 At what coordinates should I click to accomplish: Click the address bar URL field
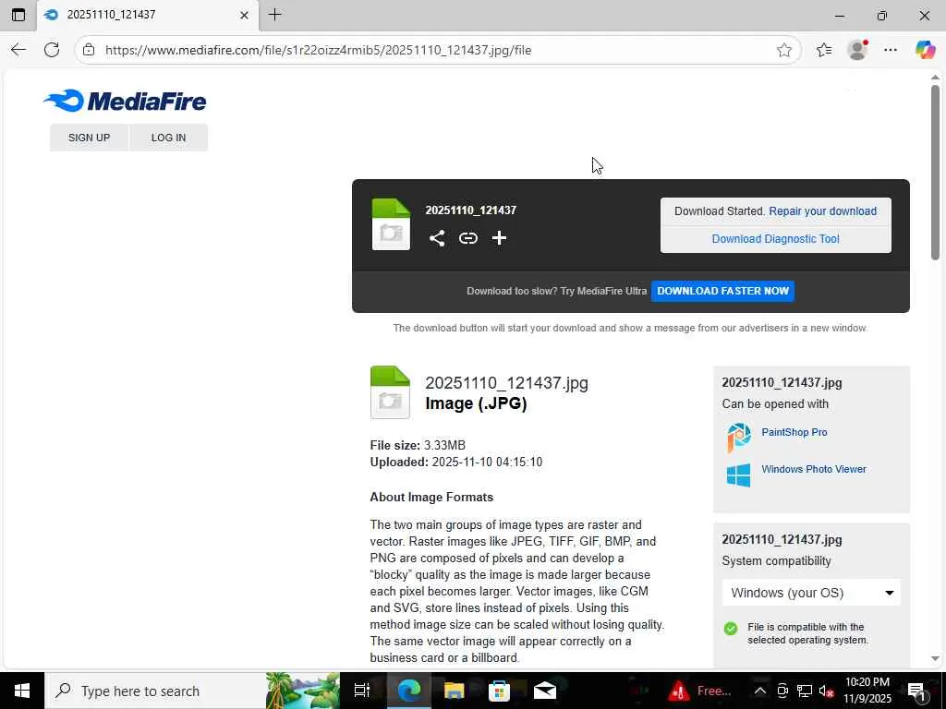[437, 50]
